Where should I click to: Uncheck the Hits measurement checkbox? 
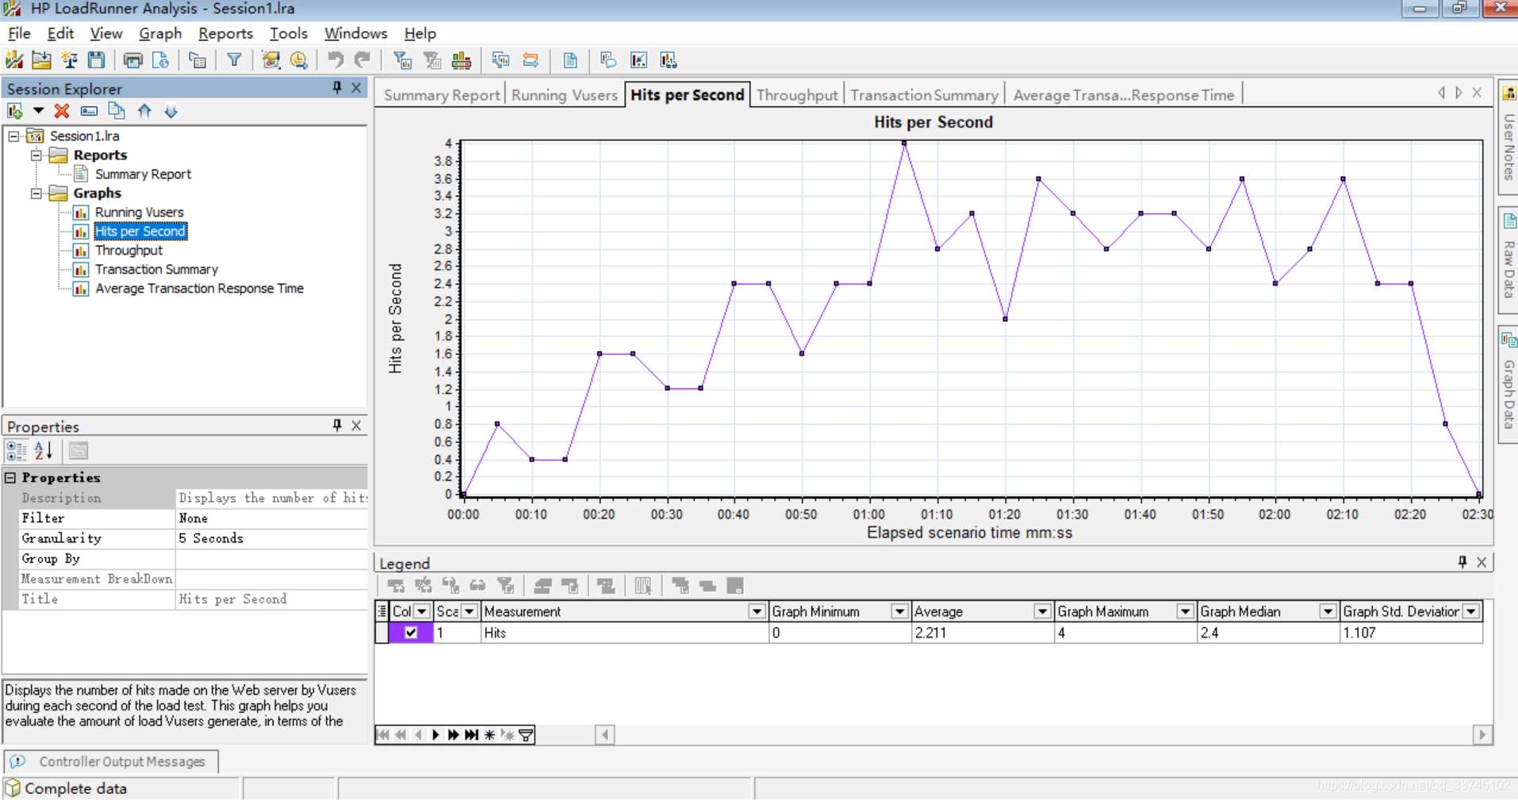click(411, 633)
